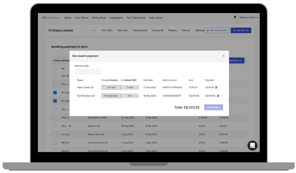Click the plus icon on New Pay run
Image resolution: width=296 pixels, height=173 pixels.
(234, 30)
